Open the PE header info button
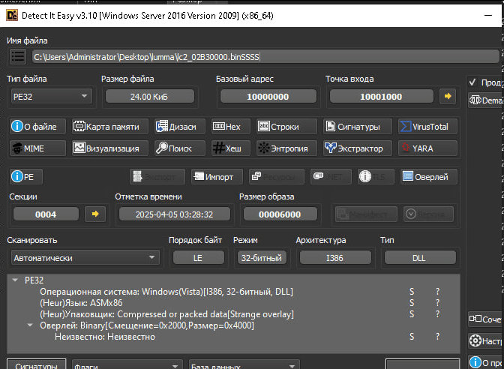 click(x=26, y=176)
